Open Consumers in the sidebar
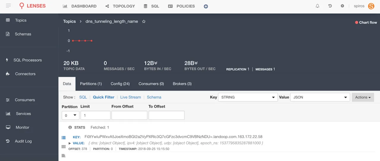The width and height of the screenshot is (380, 161). click(x=25, y=100)
